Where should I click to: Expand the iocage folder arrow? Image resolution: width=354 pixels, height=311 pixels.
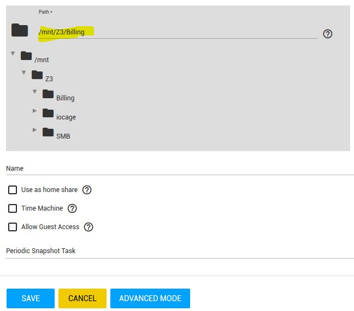click(x=35, y=111)
